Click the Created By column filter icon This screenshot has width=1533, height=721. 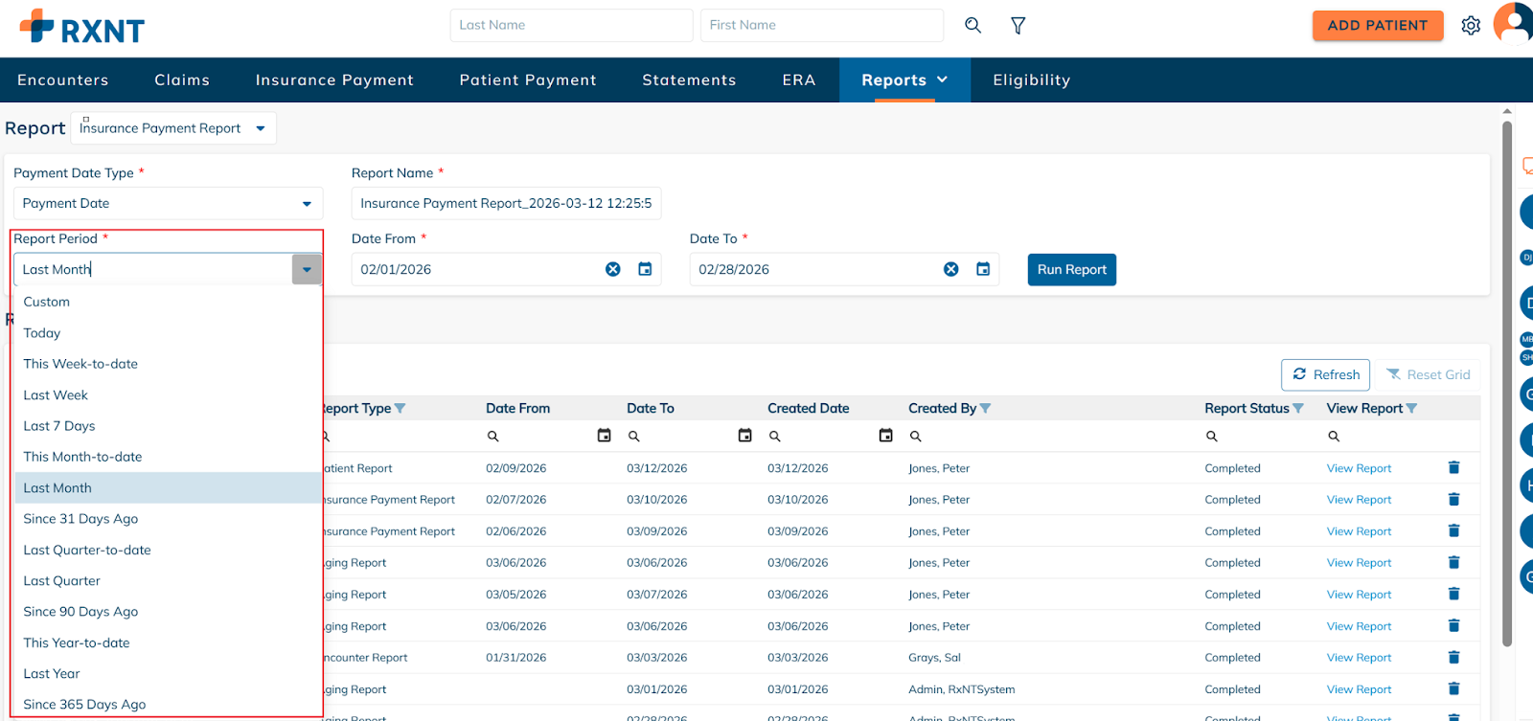986,409
